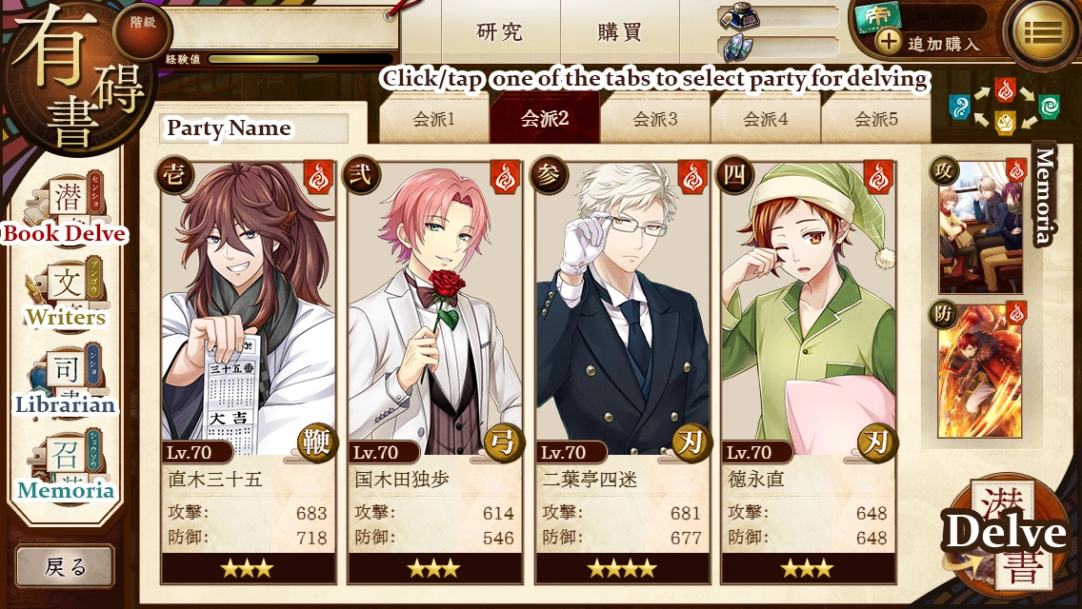1082x609 pixels.
Task: Switch to party tab 会派3
Action: click(x=655, y=119)
